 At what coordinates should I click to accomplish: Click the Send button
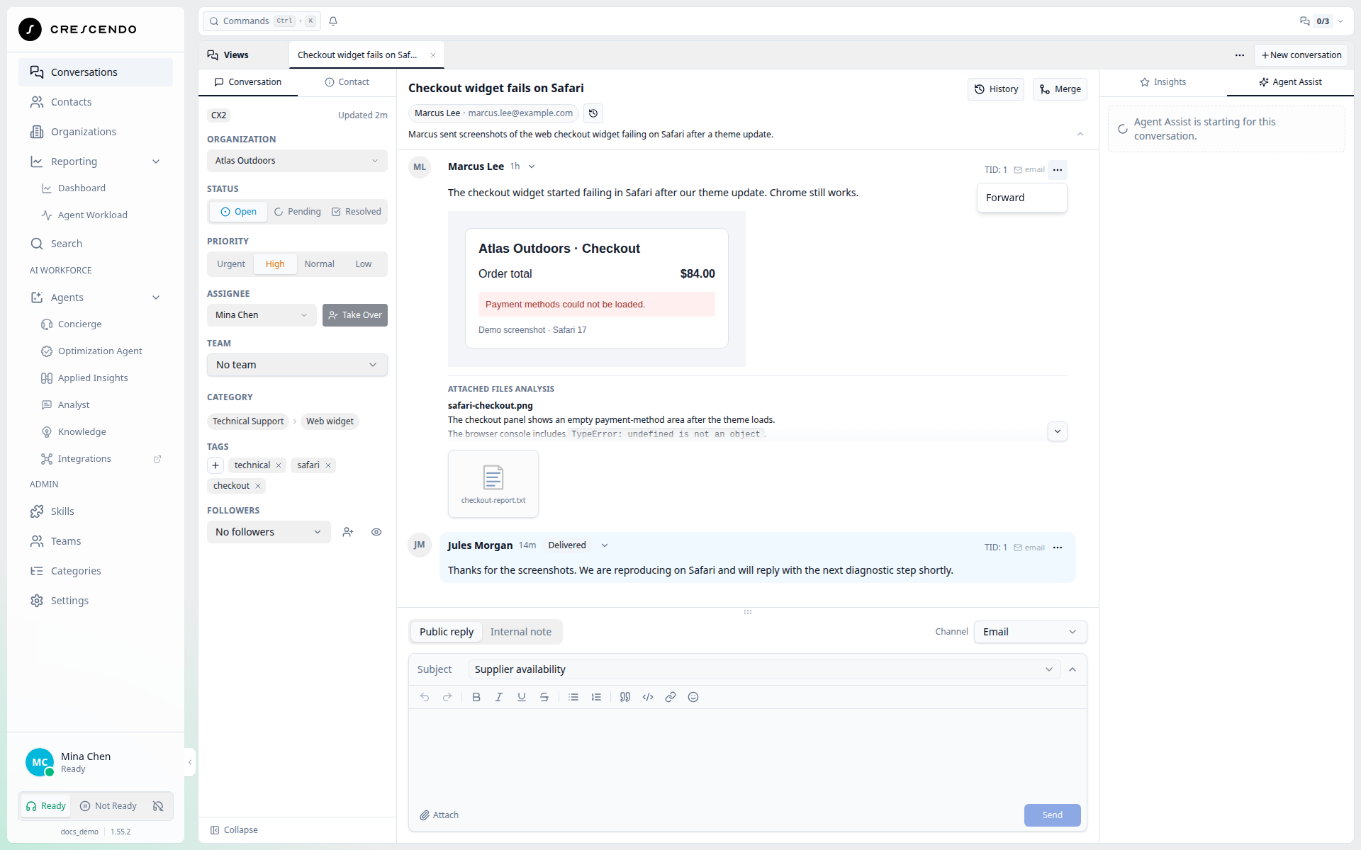click(1052, 815)
